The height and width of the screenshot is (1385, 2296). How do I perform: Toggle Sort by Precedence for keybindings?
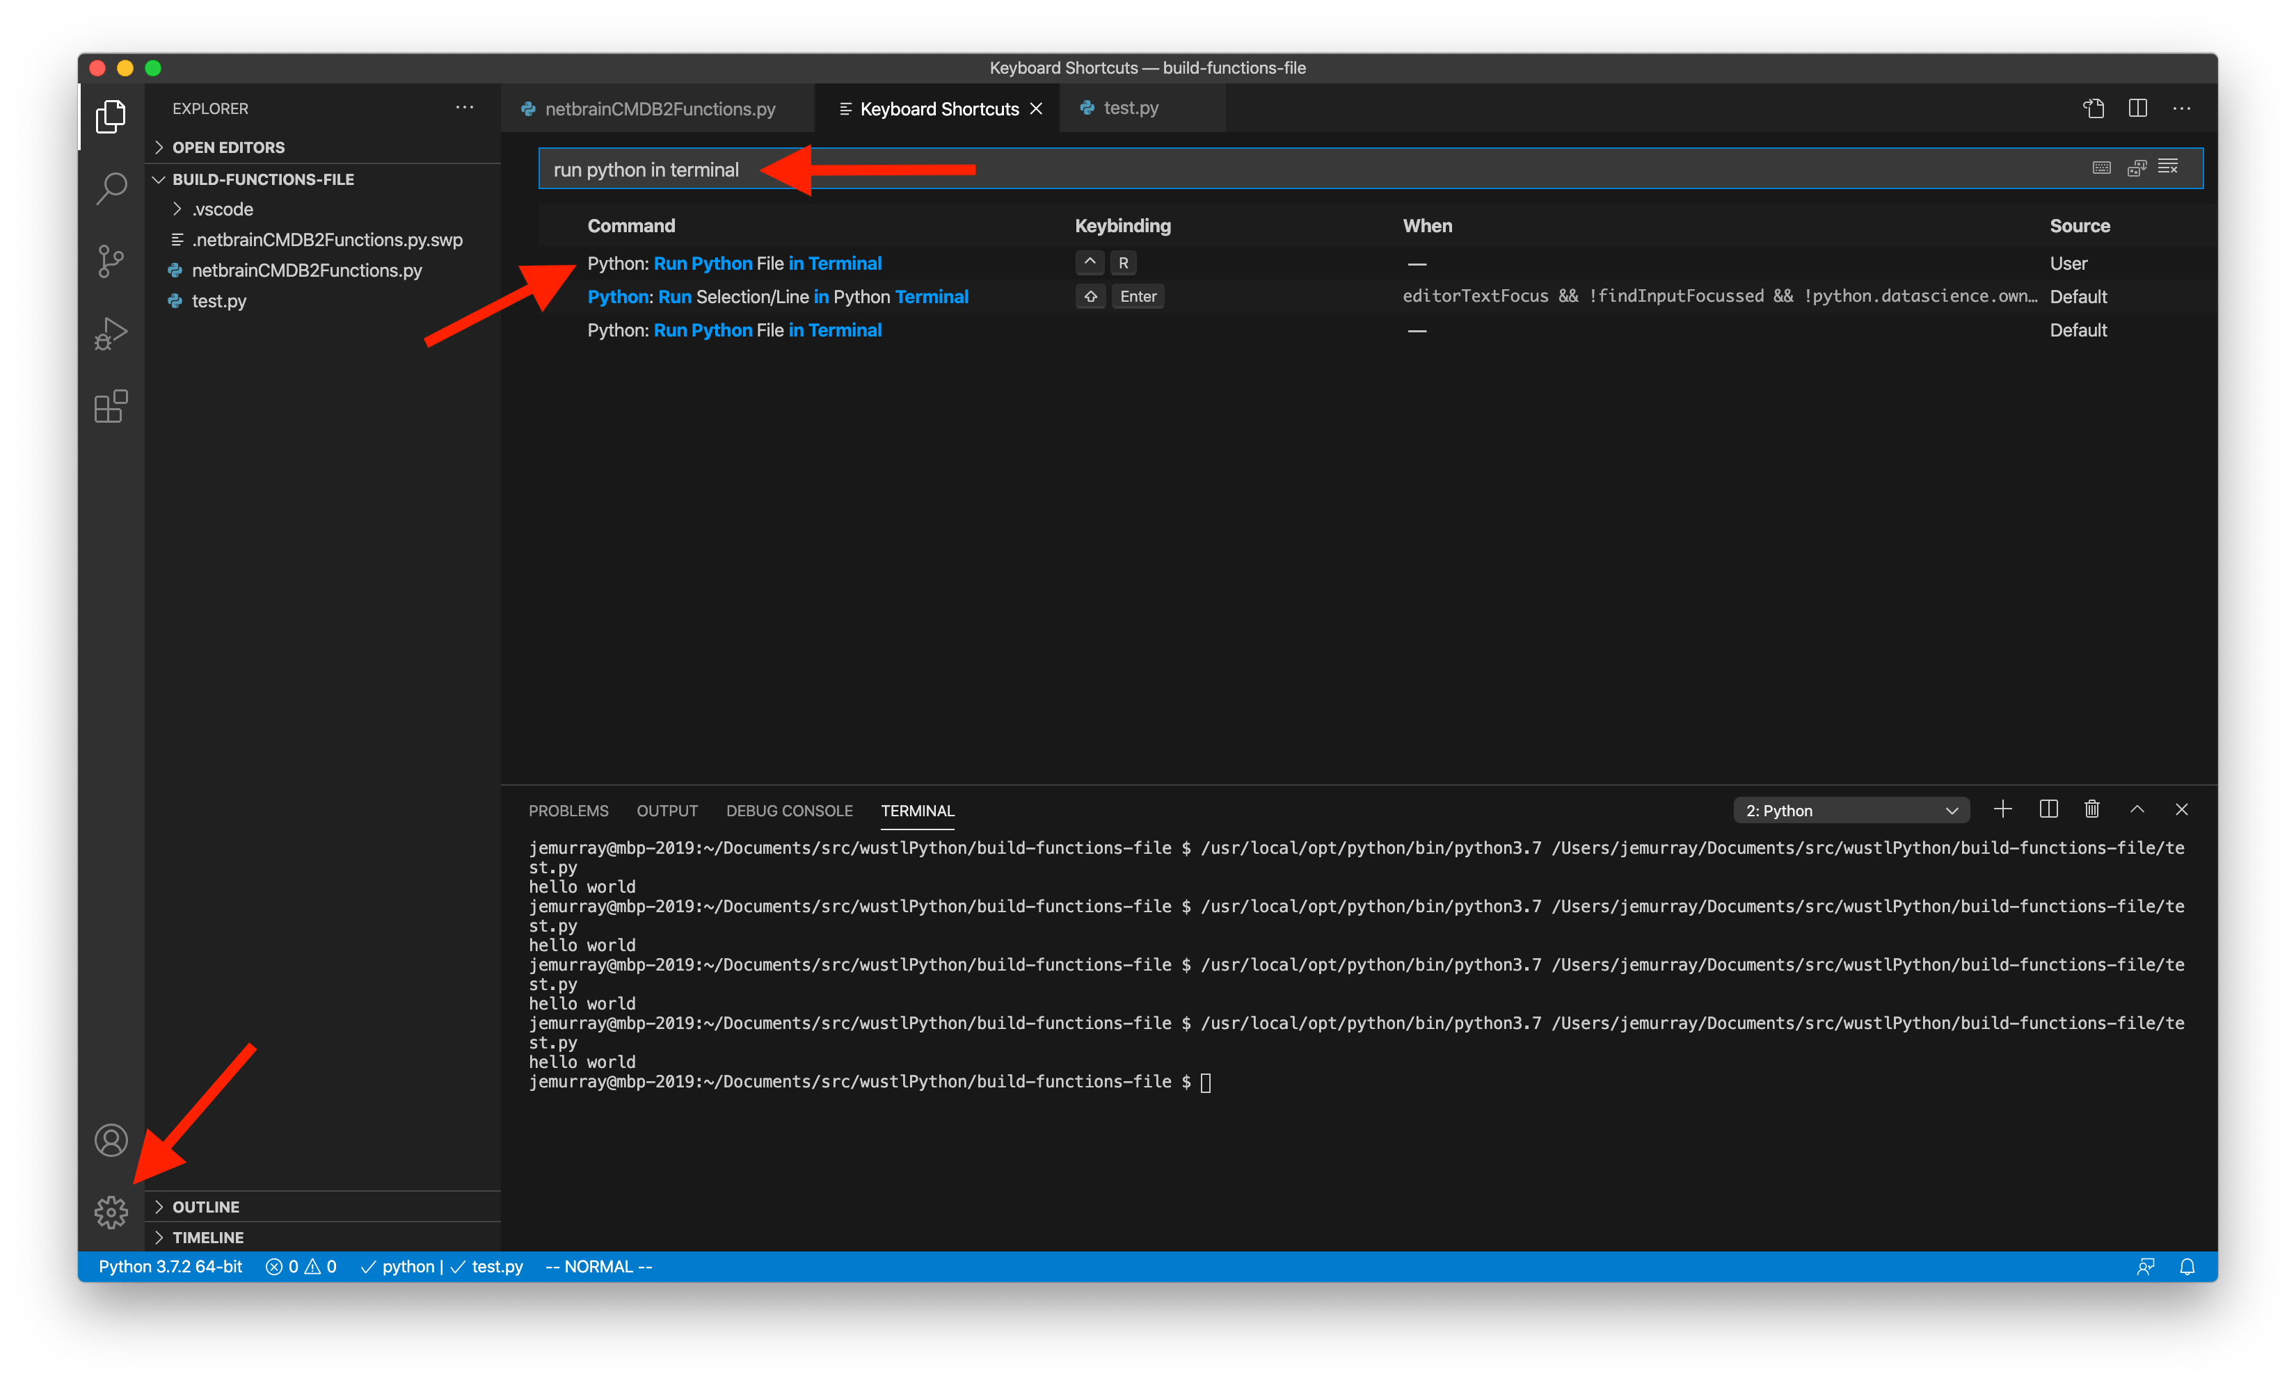point(2135,168)
